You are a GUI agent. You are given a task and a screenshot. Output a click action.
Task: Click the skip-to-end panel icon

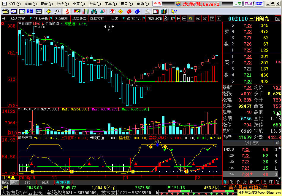coord(219,18)
